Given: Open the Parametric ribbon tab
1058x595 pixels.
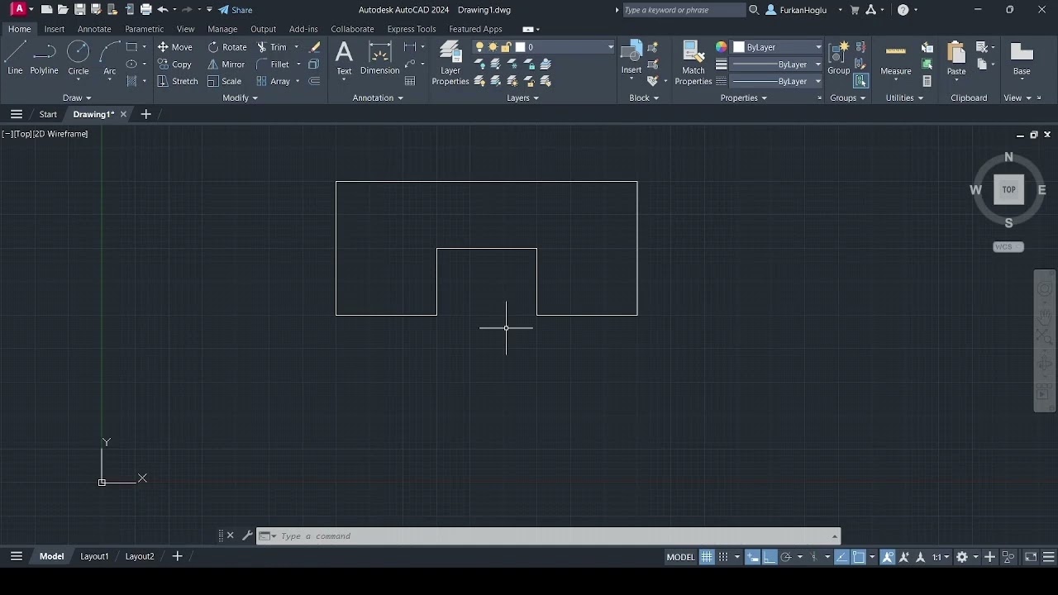Looking at the screenshot, I should (144, 29).
